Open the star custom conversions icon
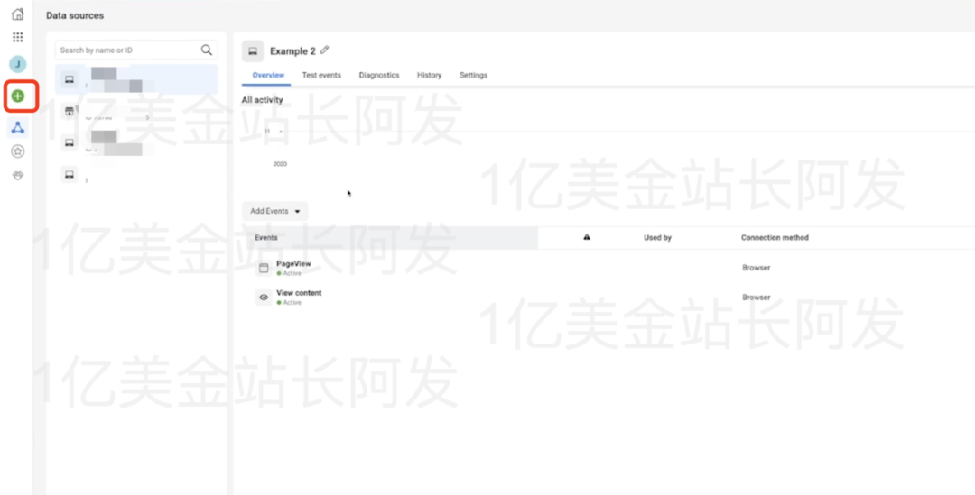Viewport: 975px width, 495px height. point(18,151)
